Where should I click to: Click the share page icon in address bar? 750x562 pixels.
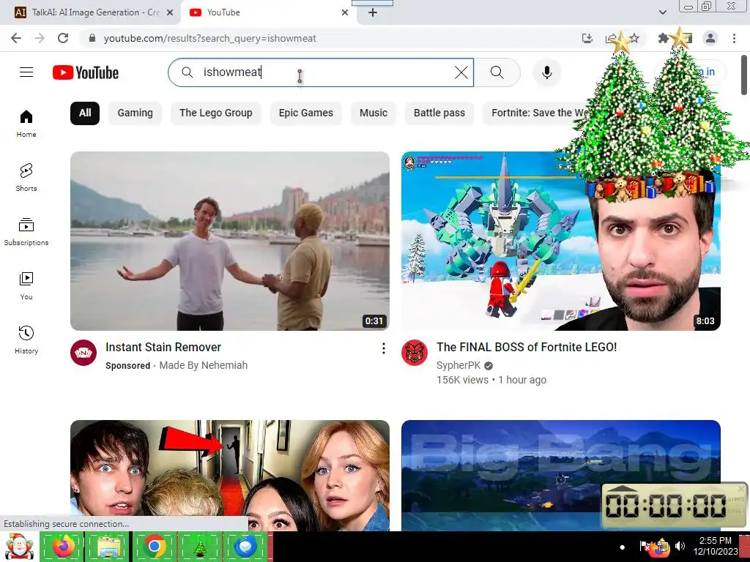tap(610, 38)
